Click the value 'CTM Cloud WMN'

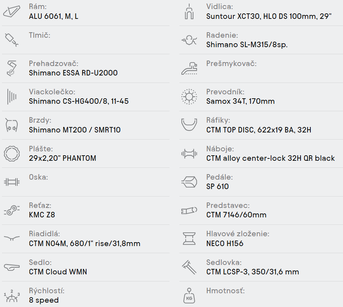(58, 272)
